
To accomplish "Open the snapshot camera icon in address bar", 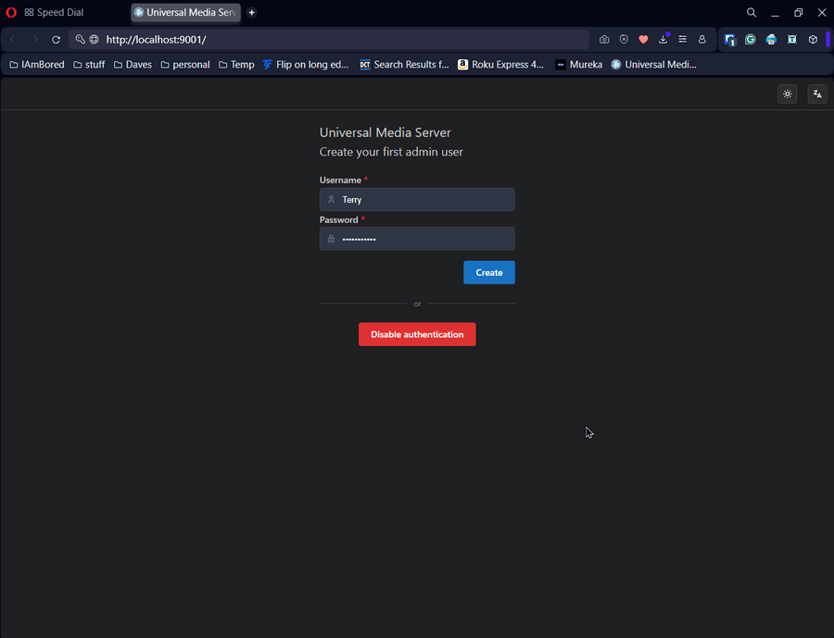I will (604, 39).
